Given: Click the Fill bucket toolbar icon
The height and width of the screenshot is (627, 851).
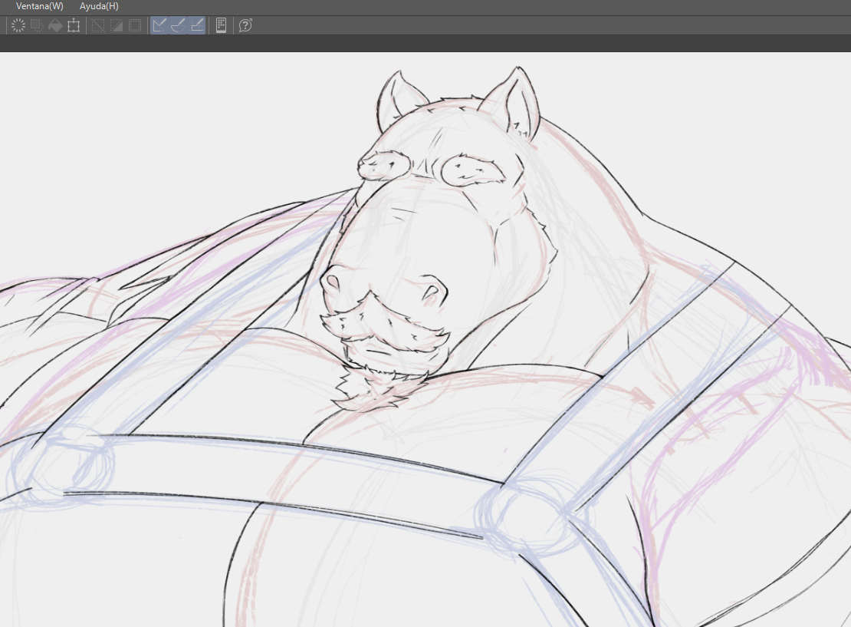Looking at the screenshot, I should [55, 25].
